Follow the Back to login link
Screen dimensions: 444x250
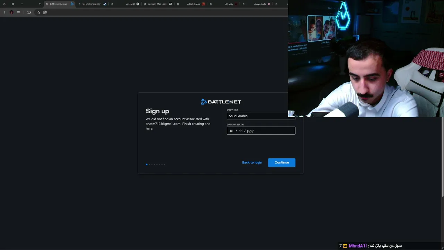pos(252,162)
